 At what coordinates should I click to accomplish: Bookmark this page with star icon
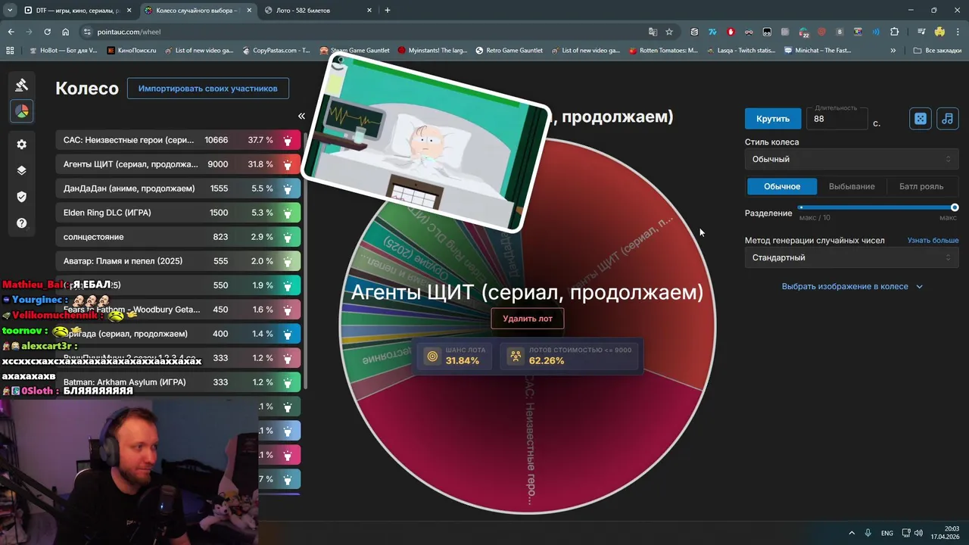[669, 32]
